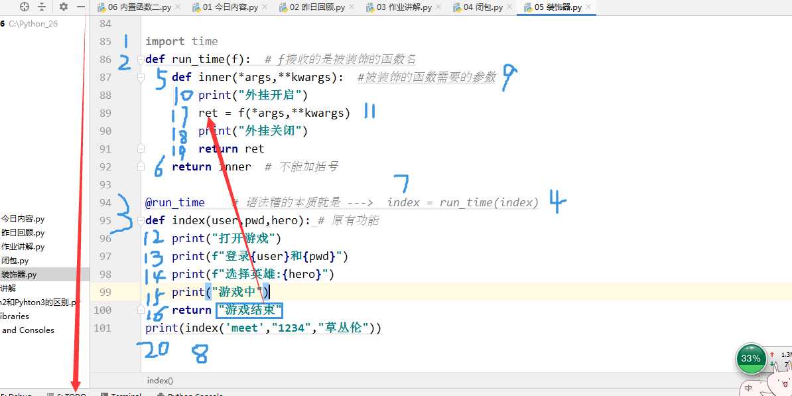Viewport: 792px width, 396px height.
Task: Click the print(index('meet',"1234","草丛伦")) line
Action: 263,328
